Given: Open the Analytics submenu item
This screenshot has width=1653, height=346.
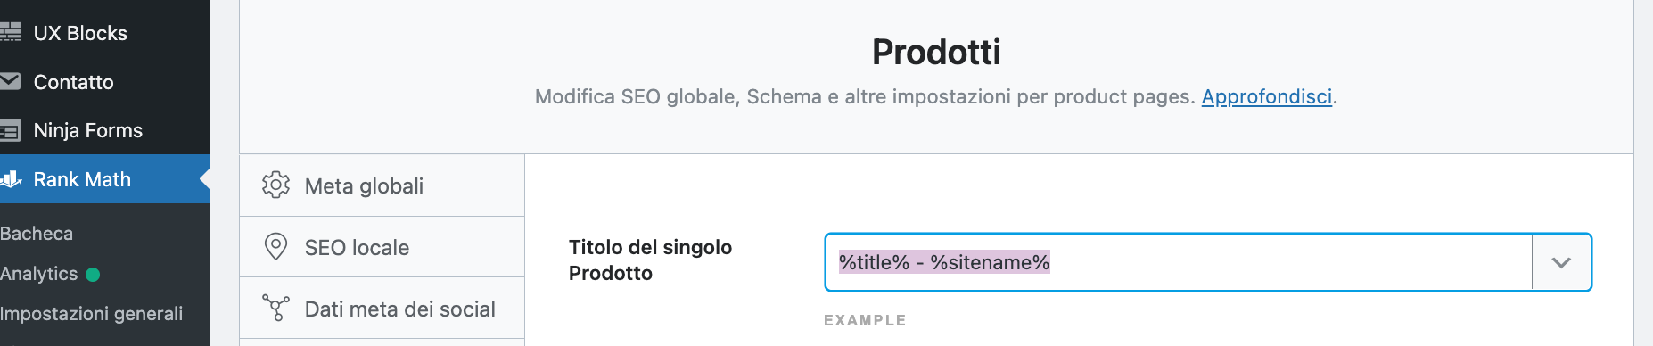Looking at the screenshot, I should coord(38,274).
